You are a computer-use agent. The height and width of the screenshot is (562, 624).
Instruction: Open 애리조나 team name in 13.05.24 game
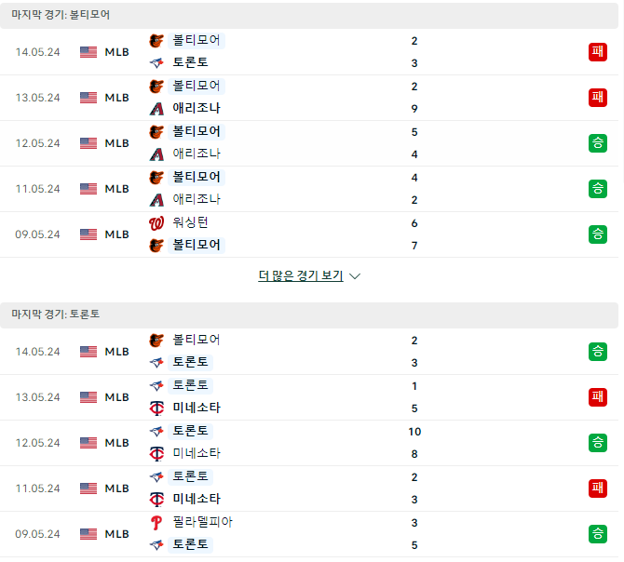click(x=197, y=108)
